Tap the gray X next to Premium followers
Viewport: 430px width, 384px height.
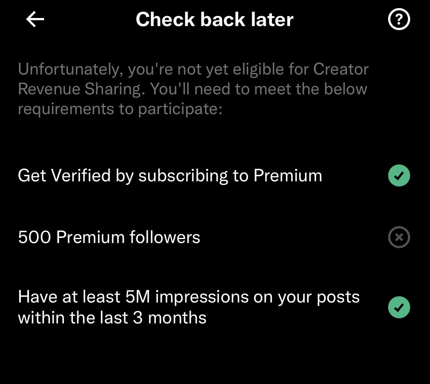[399, 237]
